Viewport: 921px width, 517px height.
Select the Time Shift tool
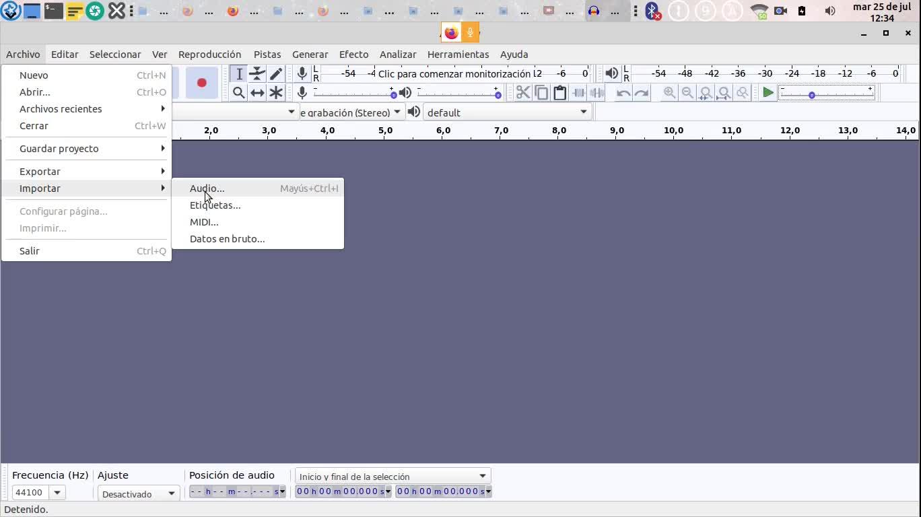point(257,93)
